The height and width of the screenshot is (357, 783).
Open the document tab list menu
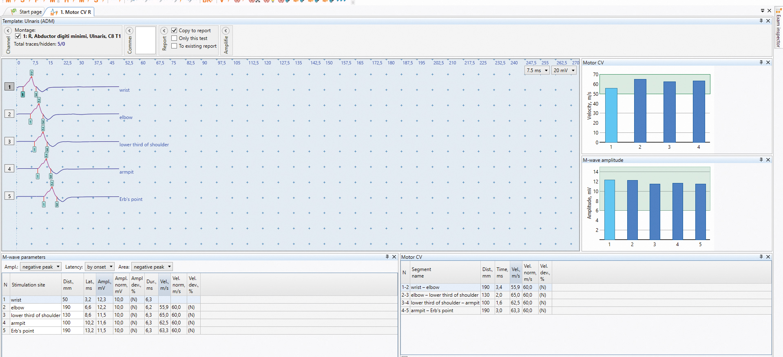tap(763, 11)
